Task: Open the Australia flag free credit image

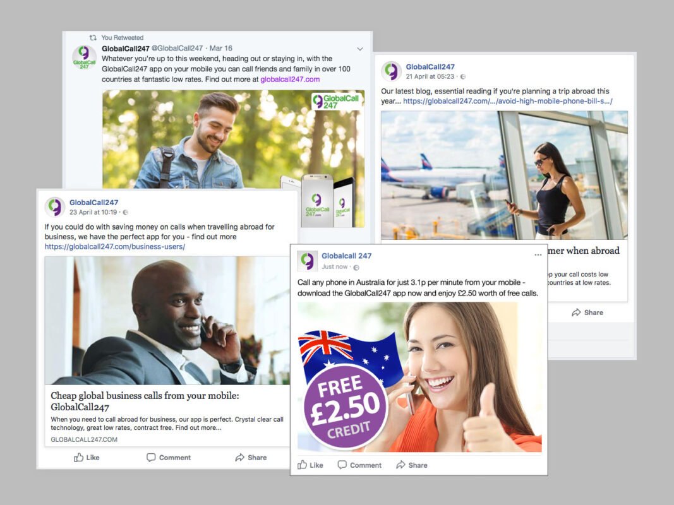Action: point(419,377)
